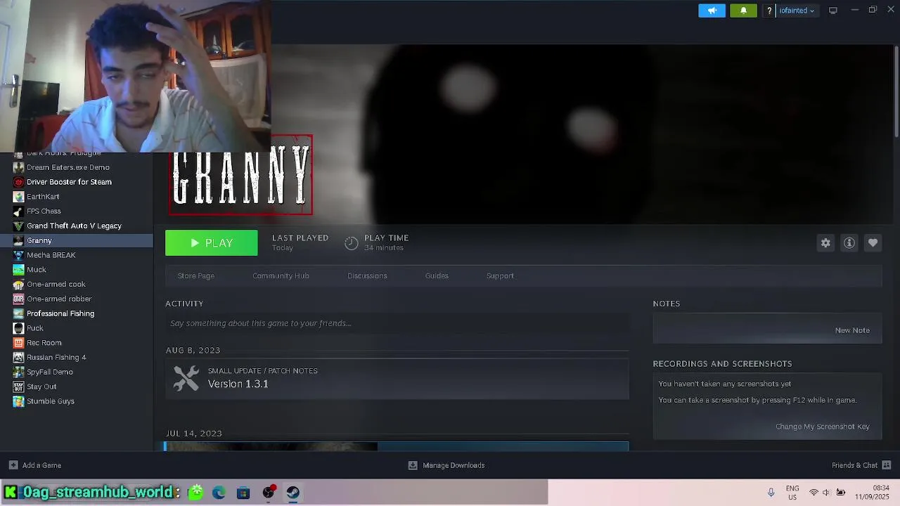Click the Stay Out game icon
This screenshot has height=506, width=900.
tap(18, 387)
